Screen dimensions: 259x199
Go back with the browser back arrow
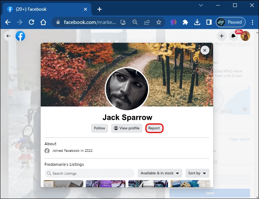(8, 22)
